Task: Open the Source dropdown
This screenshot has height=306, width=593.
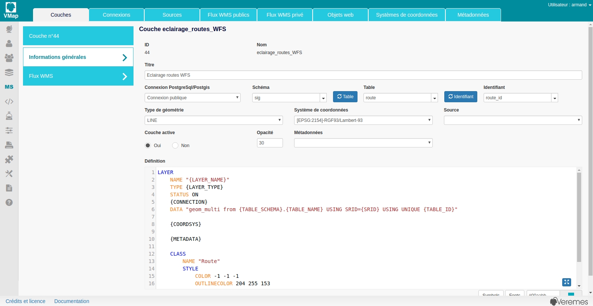Action: click(513, 120)
